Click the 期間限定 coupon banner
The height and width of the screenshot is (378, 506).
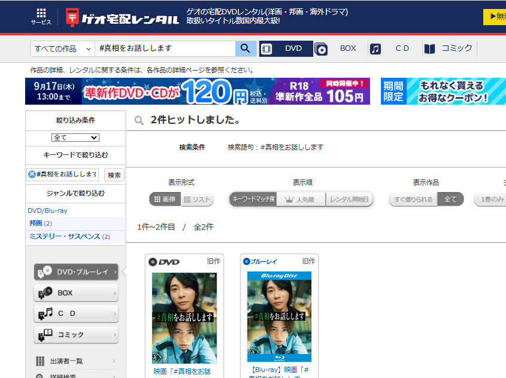pos(443,91)
